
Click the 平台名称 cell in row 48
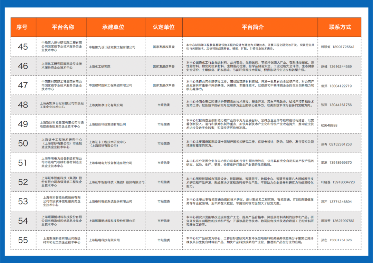[61, 105]
